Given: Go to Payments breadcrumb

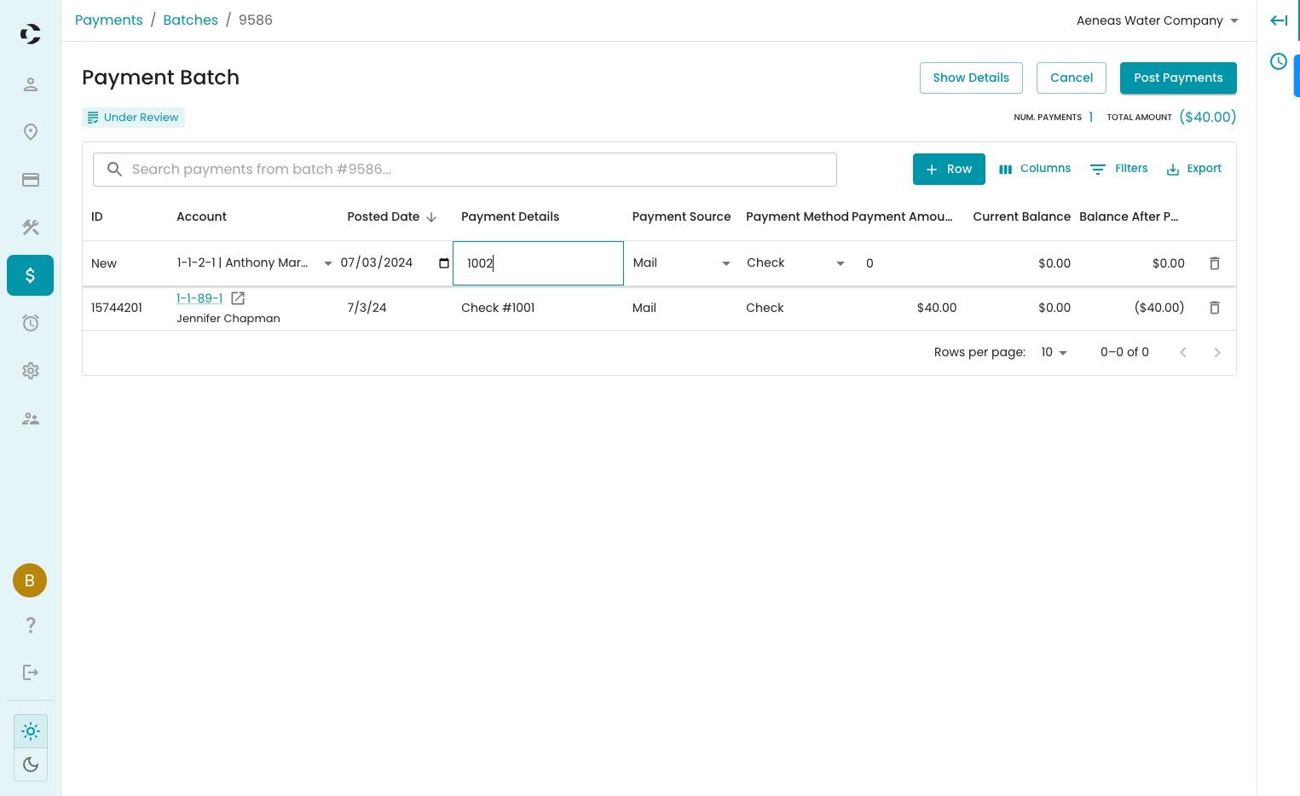Looking at the screenshot, I should pos(109,20).
